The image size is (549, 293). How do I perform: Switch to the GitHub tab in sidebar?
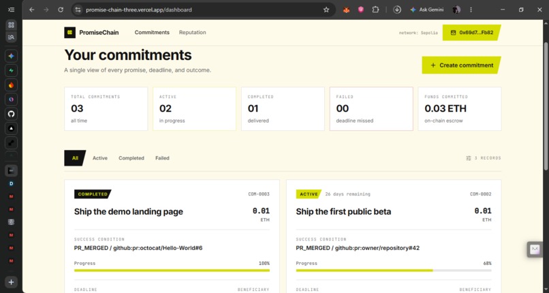tap(11, 114)
